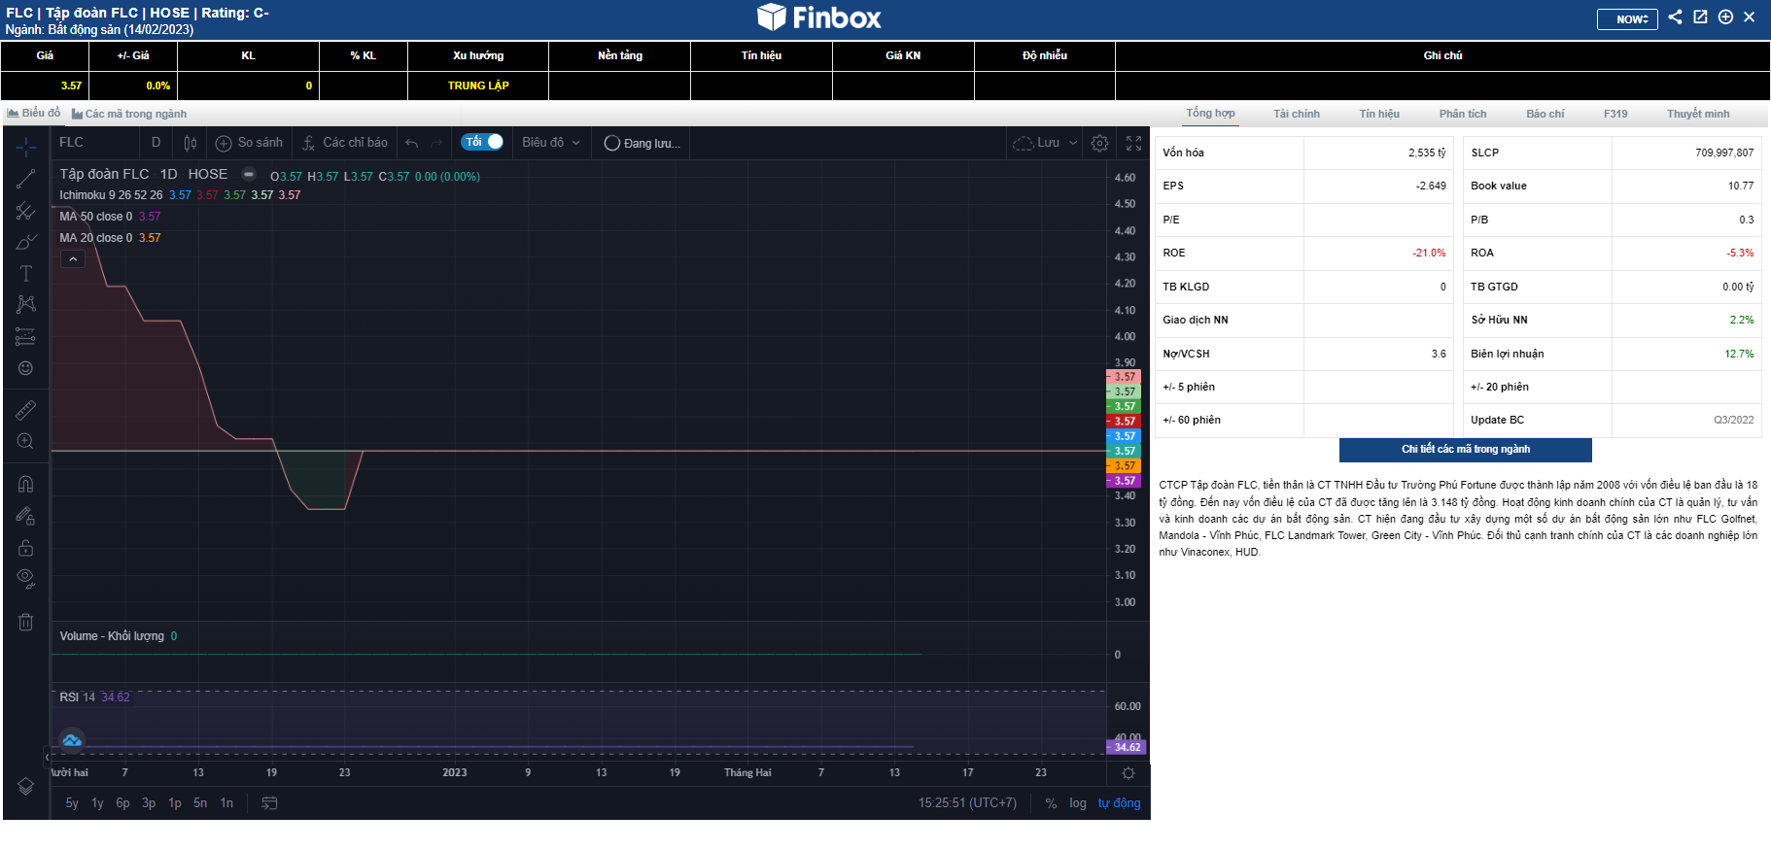Open chart settings gear icon
The width and height of the screenshot is (1771, 849).
click(1099, 143)
